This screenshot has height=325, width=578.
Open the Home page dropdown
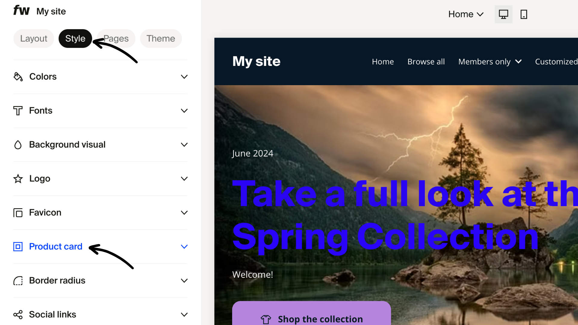(x=466, y=14)
